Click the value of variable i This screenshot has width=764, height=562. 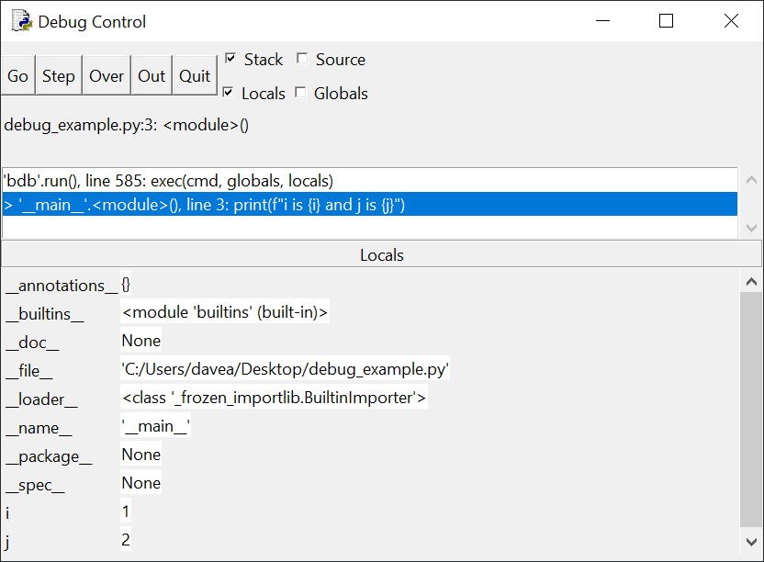[x=126, y=511]
